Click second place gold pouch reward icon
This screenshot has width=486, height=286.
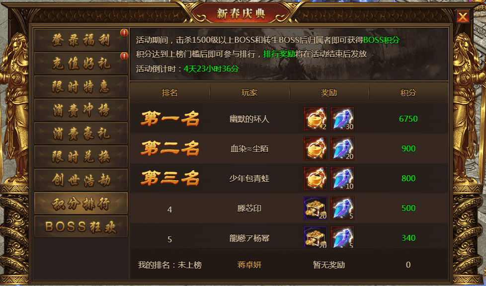(x=315, y=148)
